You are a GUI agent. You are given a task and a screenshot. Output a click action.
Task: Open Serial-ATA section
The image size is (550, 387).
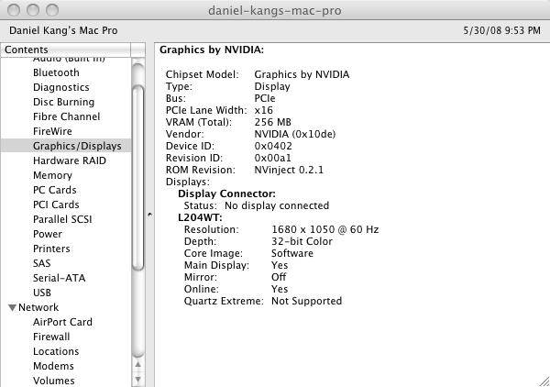(x=60, y=278)
